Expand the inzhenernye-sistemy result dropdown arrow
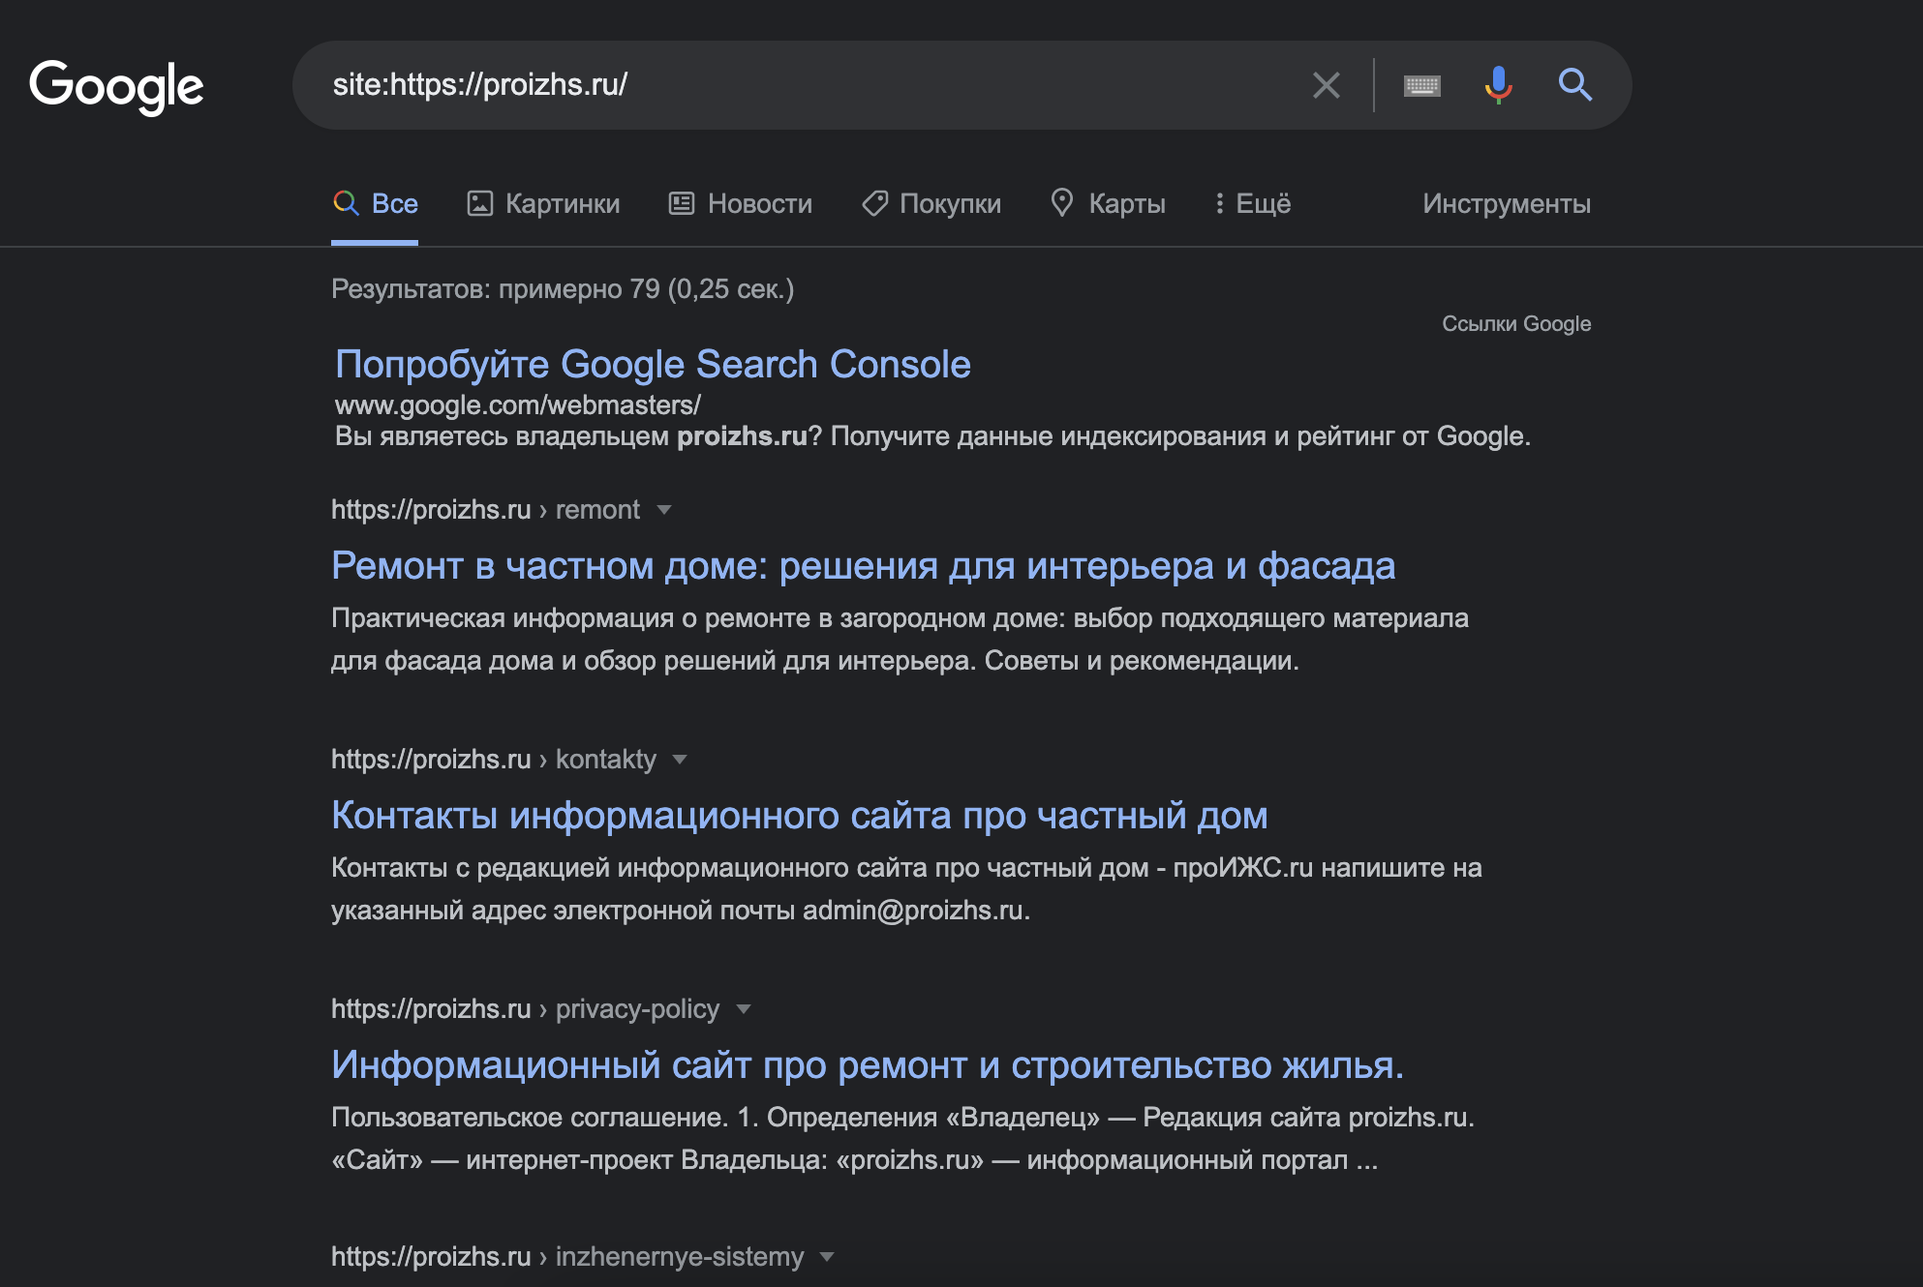1923x1287 pixels. pos(827,1257)
